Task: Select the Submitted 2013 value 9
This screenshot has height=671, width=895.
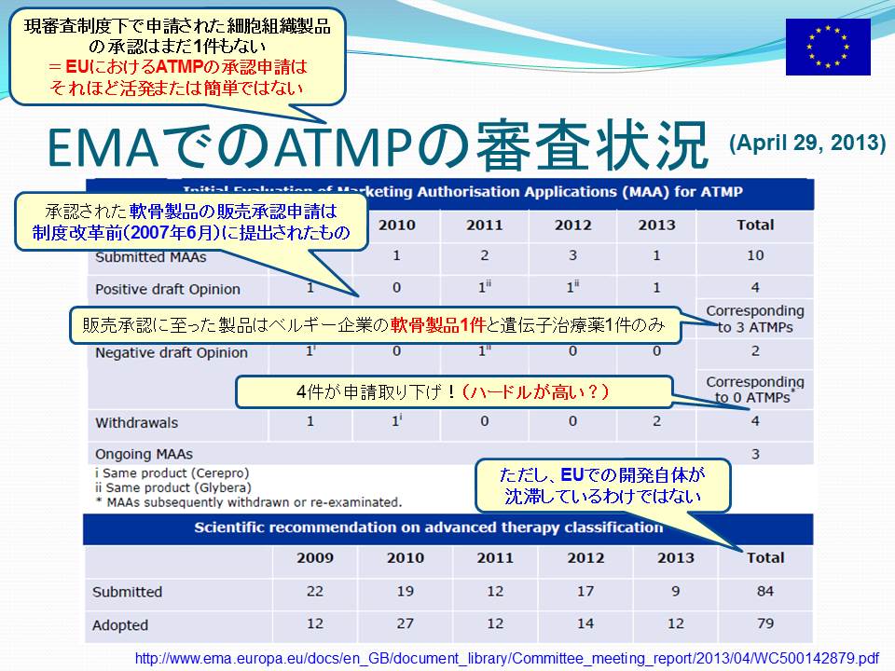Action: [676, 591]
